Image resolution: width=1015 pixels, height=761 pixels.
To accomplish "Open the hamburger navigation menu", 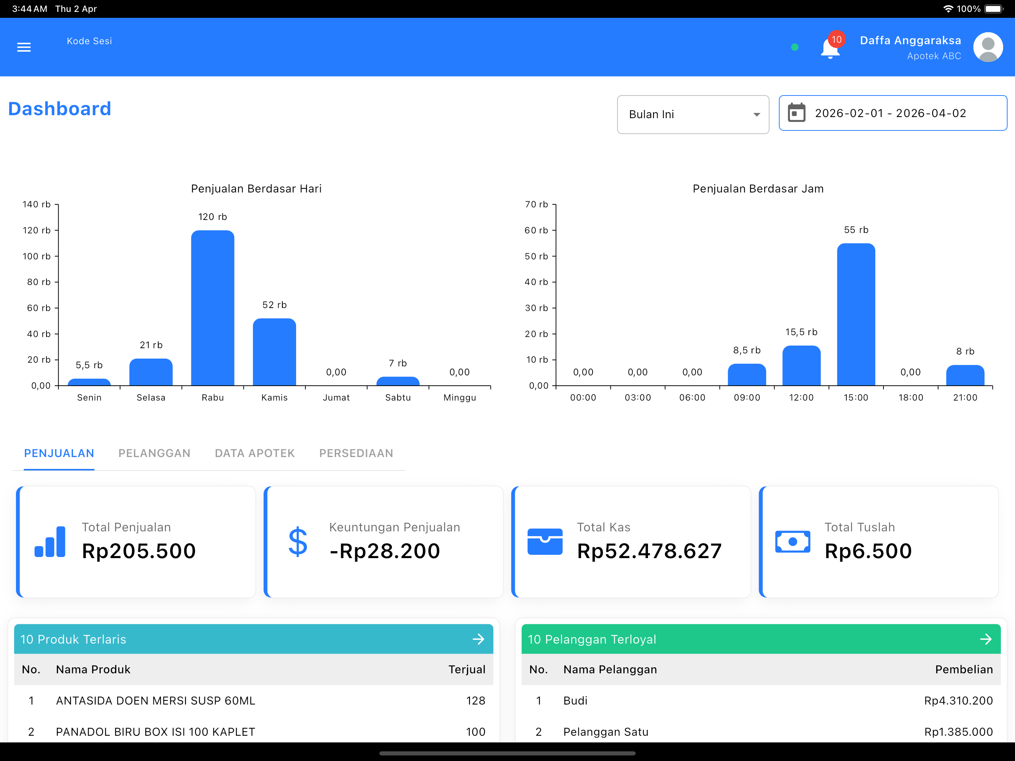I will [x=24, y=47].
